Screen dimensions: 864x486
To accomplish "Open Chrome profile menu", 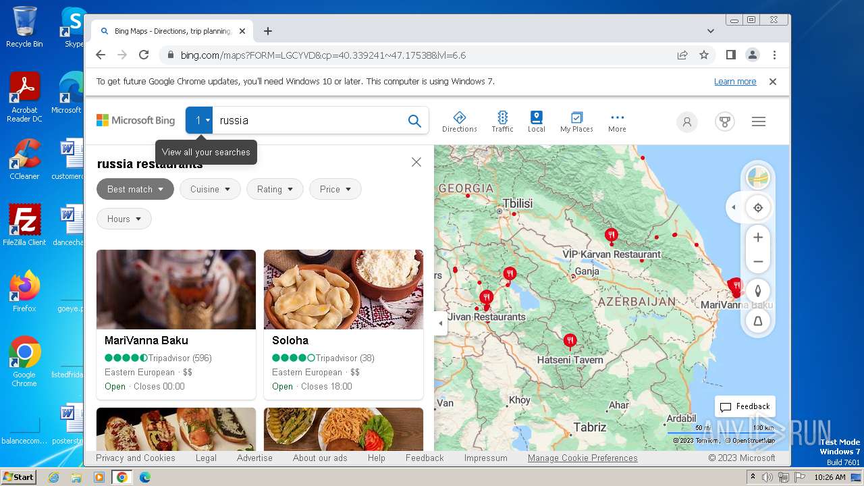I will [752, 55].
